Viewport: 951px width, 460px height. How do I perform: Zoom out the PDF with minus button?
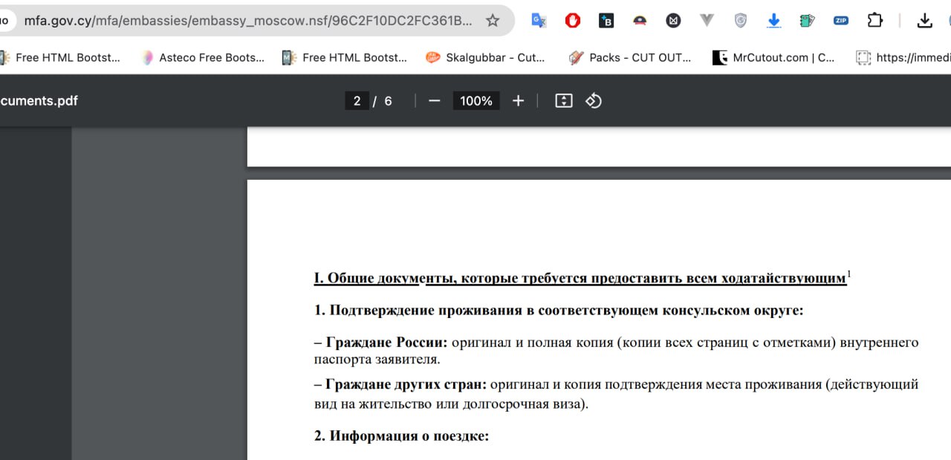click(x=435, y=101)
